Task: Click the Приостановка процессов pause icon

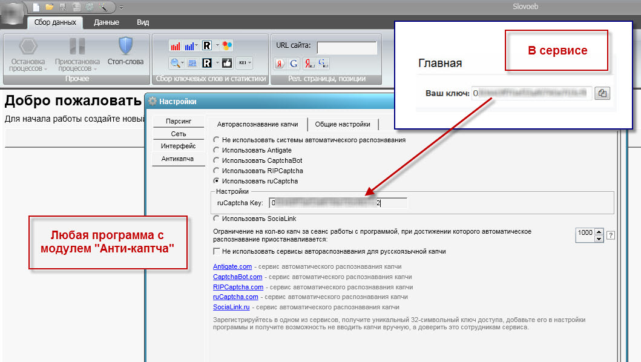Action: click(x=77, y=46)
